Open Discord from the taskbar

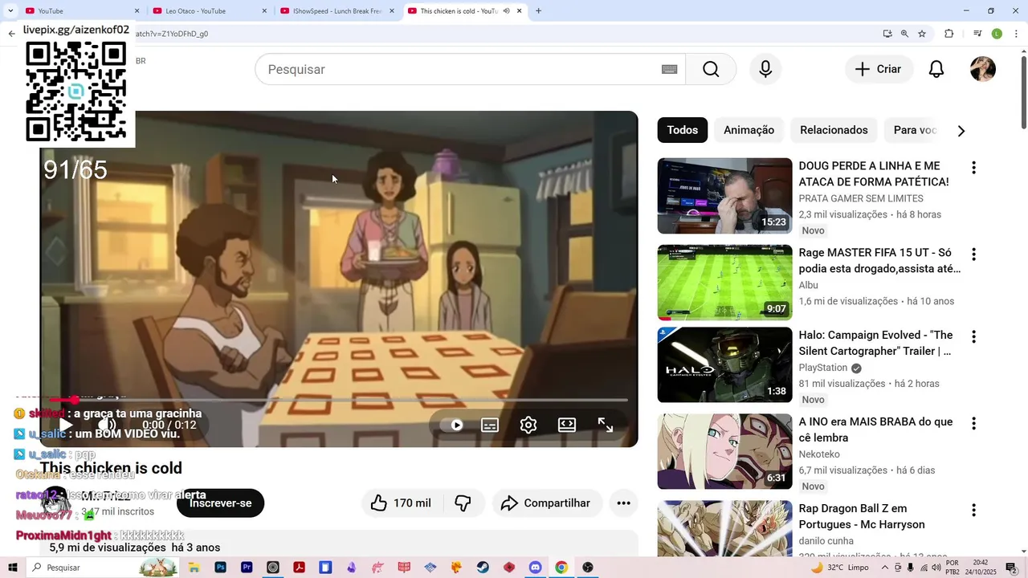click(536, 568)
